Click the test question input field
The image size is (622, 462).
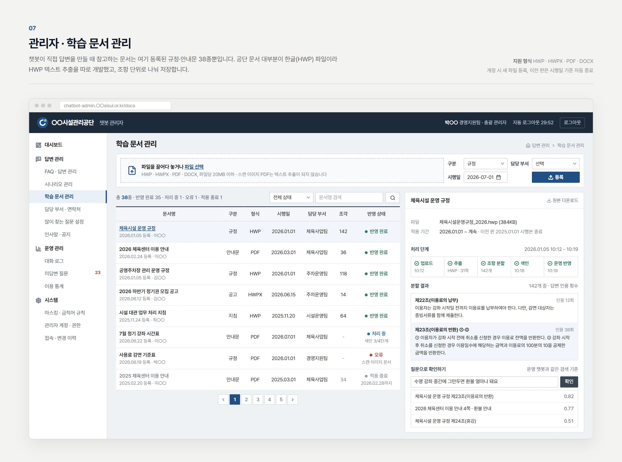click(484, 382)
